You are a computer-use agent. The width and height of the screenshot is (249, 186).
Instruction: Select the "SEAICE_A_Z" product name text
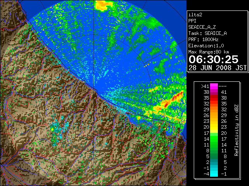click(x=202, y=27)
